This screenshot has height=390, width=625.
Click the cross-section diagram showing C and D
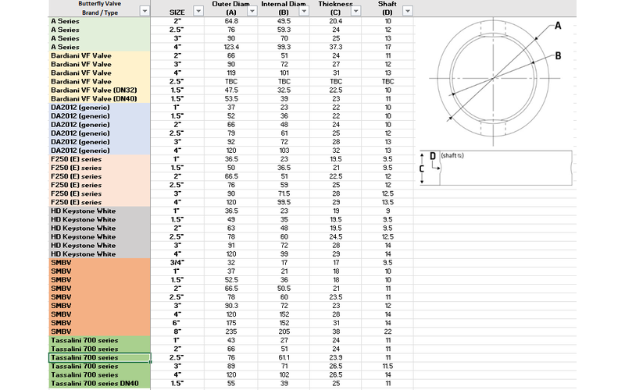point(496,168)
